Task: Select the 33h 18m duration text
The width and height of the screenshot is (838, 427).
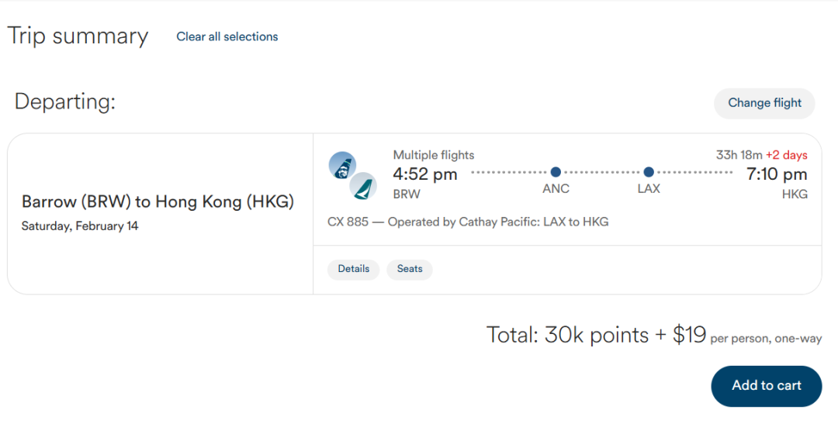Action: 739,155
